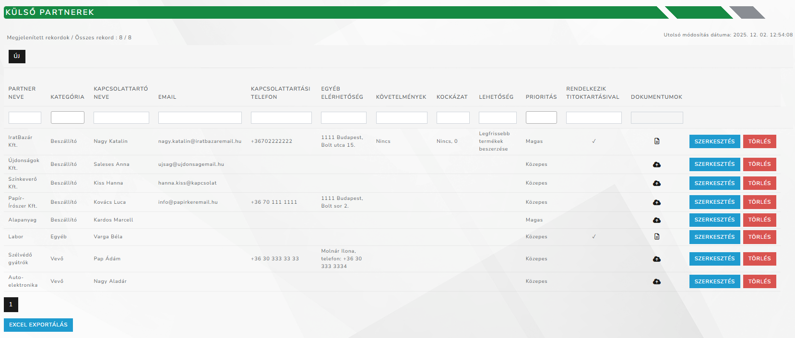
Task: Click confidentiality checkmark in Labor row
Action: 594,236
